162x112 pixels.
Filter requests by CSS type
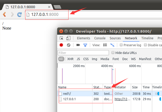[86, 59]
